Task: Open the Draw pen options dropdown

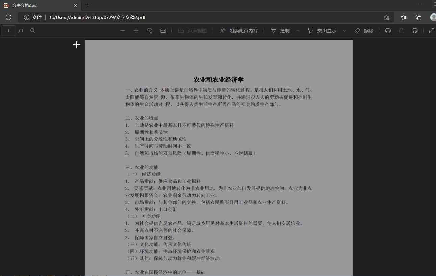Action: coord(298,30)
